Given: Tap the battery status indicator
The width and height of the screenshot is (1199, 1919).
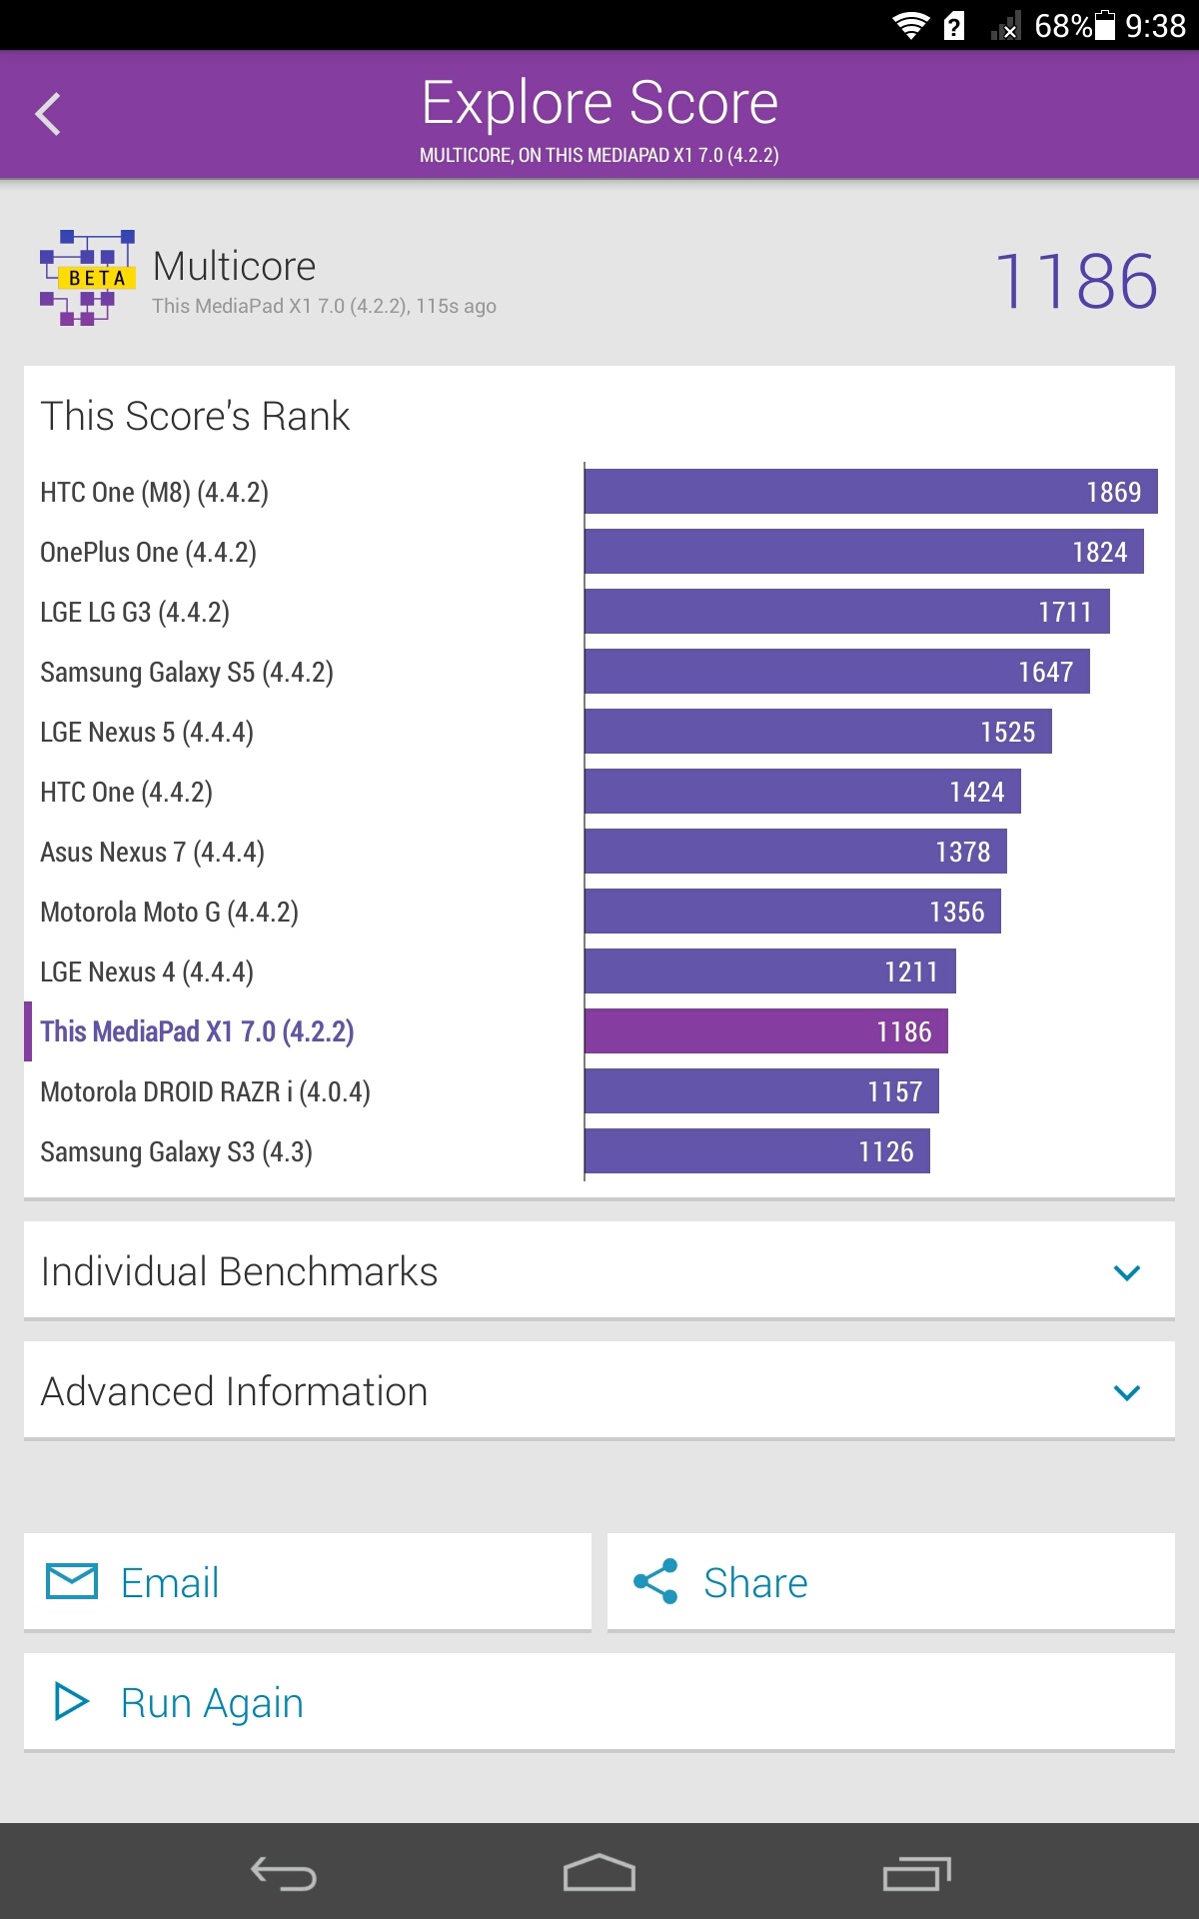Looking at the screenshot, I should click(x=1104, y=25).
